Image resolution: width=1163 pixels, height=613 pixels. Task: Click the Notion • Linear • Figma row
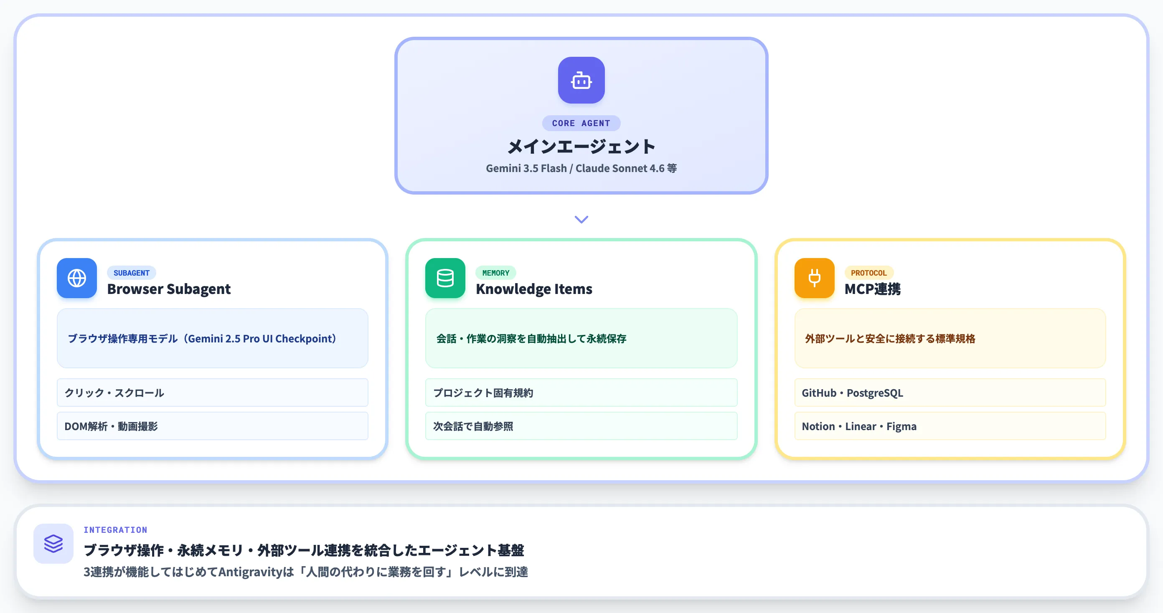(x=950, y=426)
